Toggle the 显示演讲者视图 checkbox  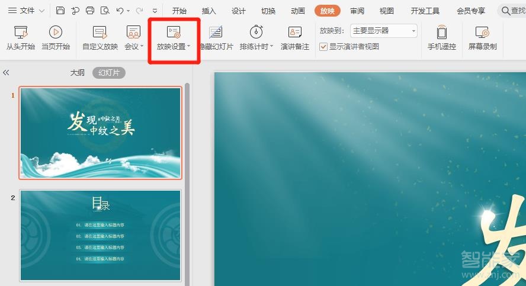(x=323, y=47)
